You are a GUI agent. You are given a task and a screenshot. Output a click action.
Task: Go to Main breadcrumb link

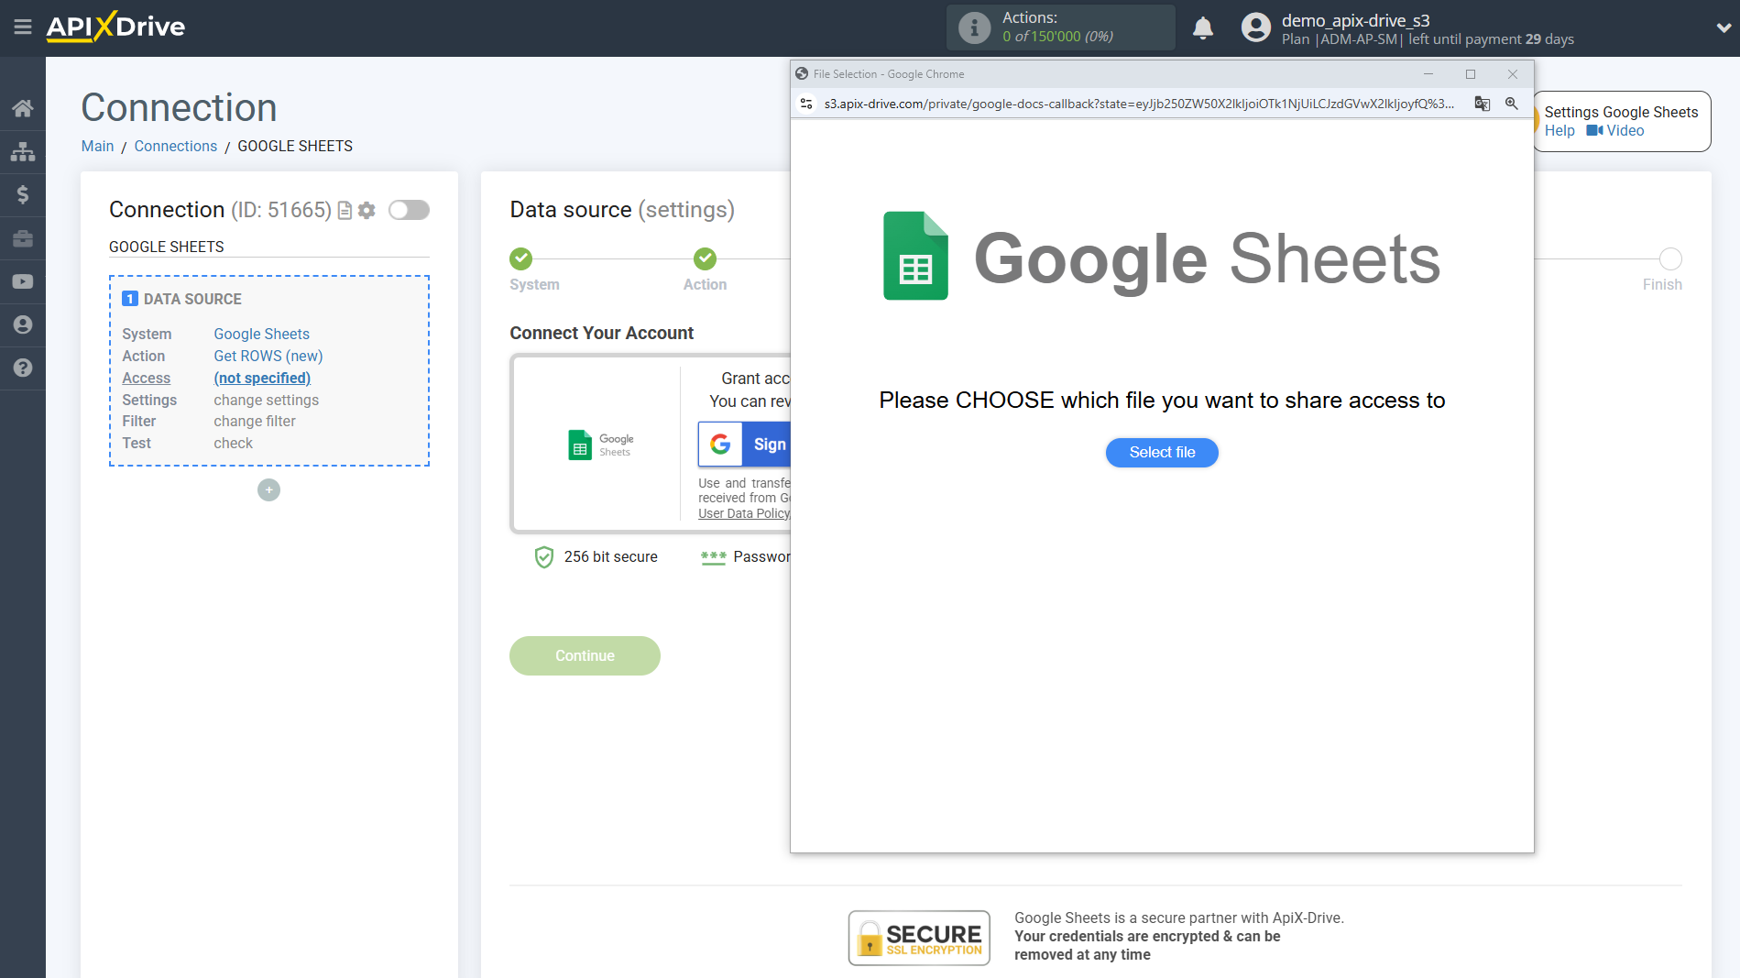click(97, 146)
